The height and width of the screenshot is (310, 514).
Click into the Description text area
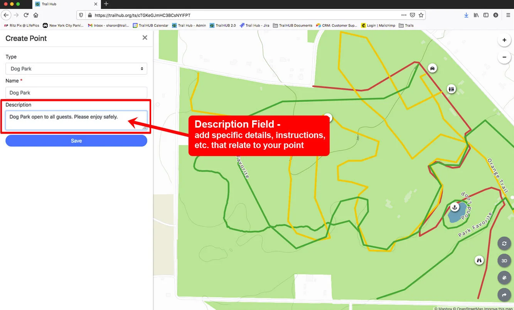[76, 120]
